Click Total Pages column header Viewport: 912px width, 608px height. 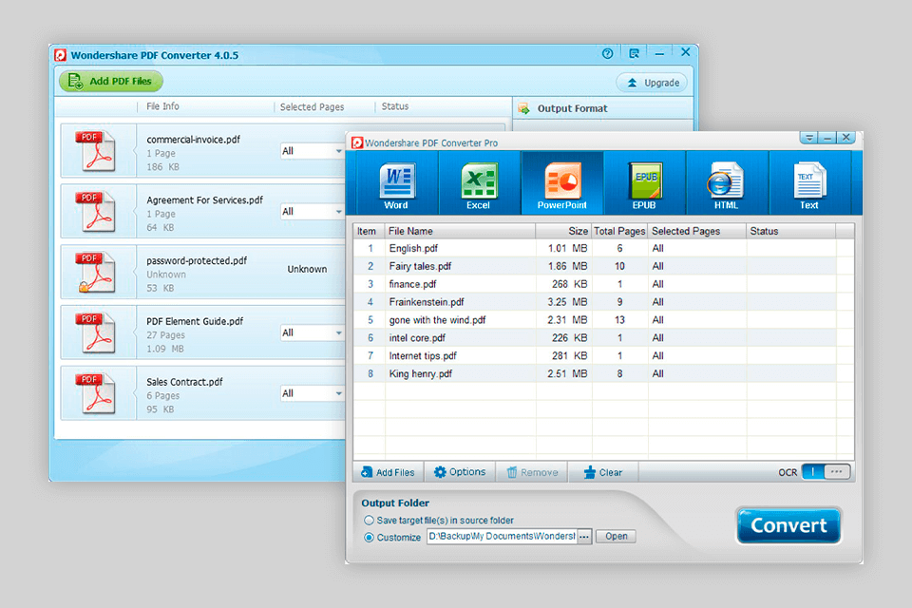[619, 231]
